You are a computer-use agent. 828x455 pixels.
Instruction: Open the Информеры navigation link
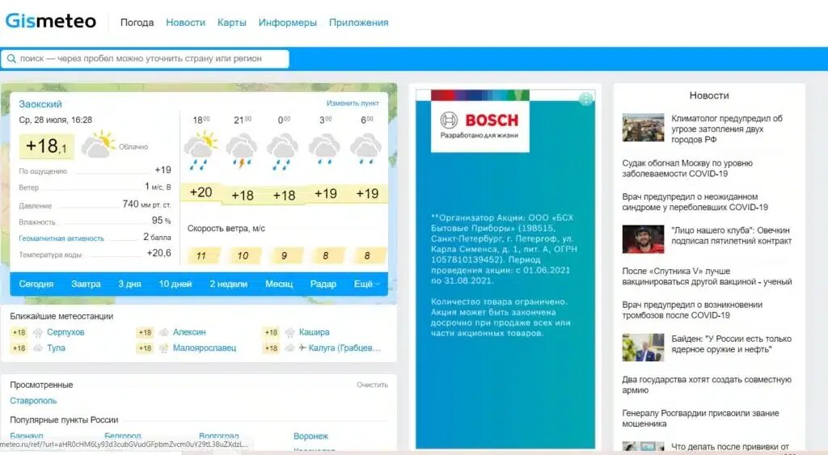(x=287, y=23)
